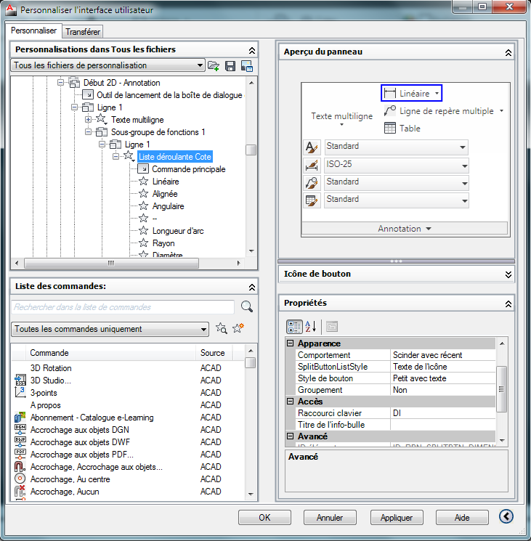Switch to the Transférer tab
Screen dimensions: 531x541
[83, 31]
